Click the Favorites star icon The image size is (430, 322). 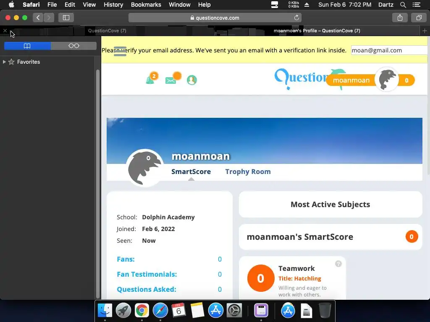(x=11, y=62)
